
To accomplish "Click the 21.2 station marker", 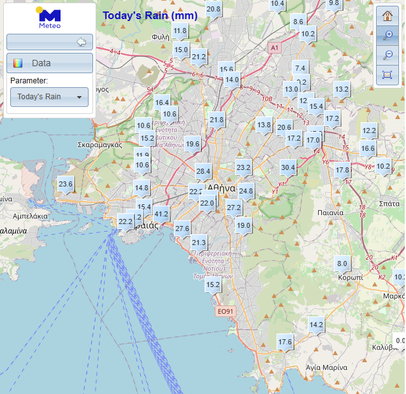I will 199,57.
